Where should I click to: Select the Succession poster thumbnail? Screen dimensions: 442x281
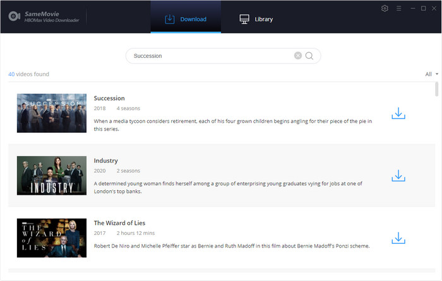tap(52, 113)
